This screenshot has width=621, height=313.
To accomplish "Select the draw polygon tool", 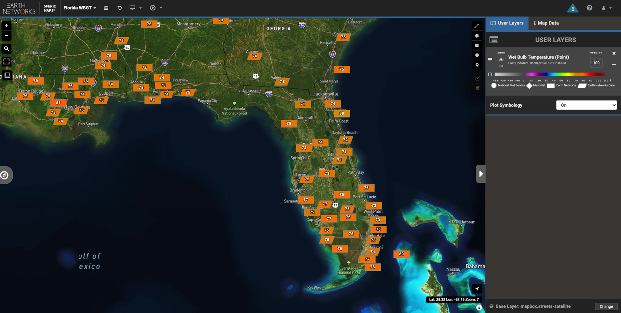I will point(477,36).
